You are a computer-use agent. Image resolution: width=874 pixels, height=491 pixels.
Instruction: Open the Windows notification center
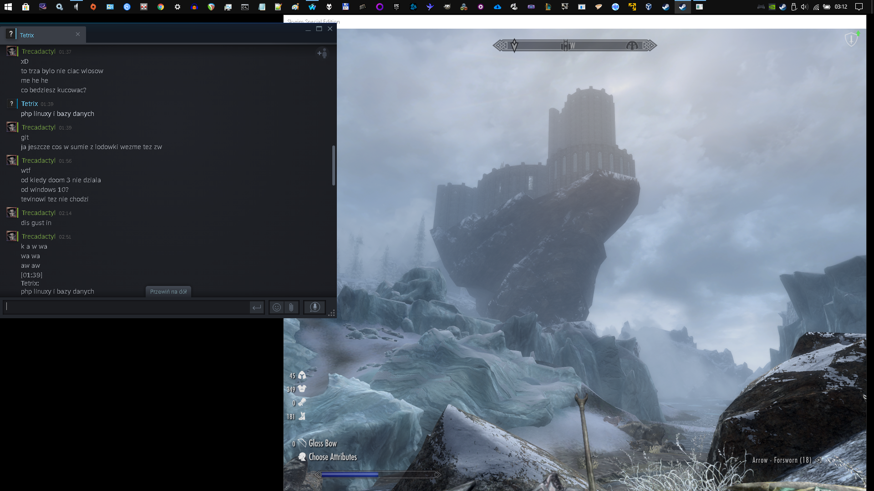pyautogui.click(x=859, y=7)
